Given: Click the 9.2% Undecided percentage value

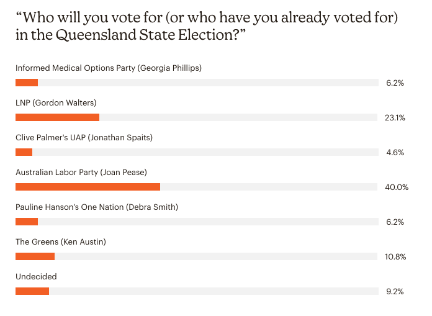Looking at the screenshot, I should tap(395, 292).
